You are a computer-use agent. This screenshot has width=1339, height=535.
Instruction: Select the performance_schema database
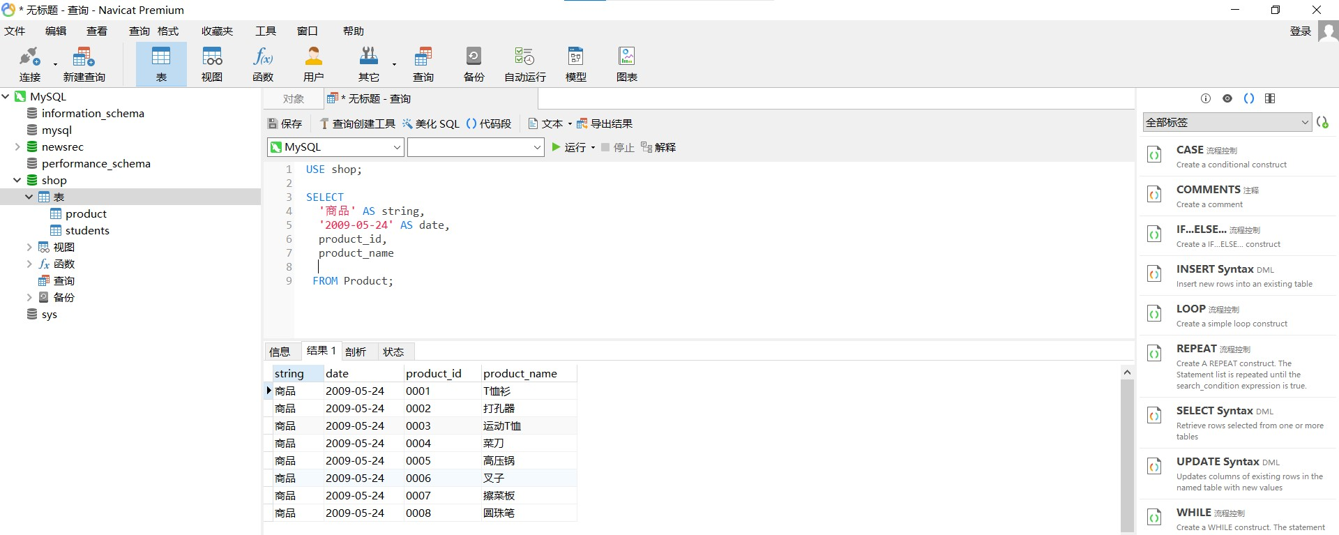point(96,163)
